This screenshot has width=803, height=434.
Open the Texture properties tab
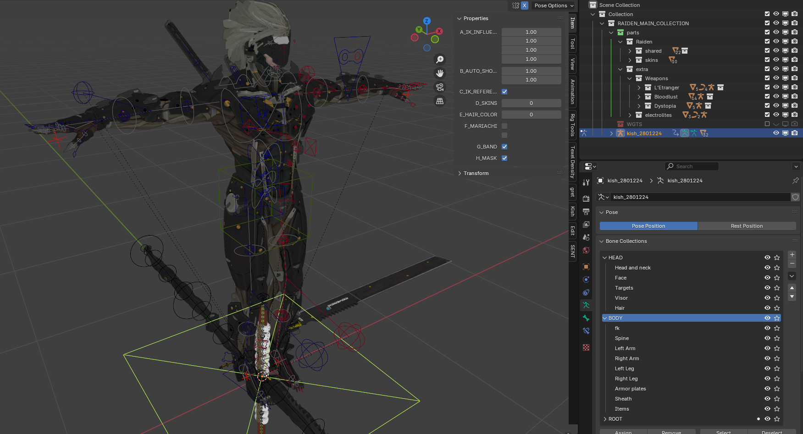[586, 347]
